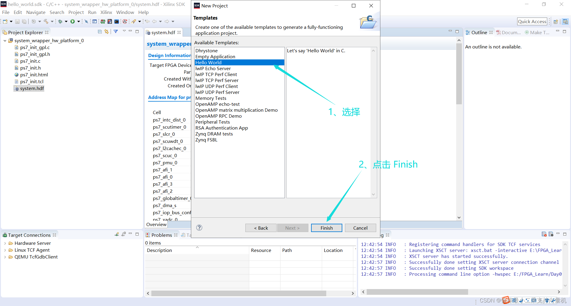Image resolution: width=571 pixels, height=306 pixels.
Task: Open the New wizard dropdown arrow
Action: [x=11, y=21]
